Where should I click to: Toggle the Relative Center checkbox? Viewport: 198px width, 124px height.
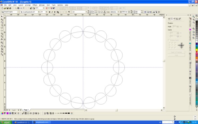click(x=168, y=40)
